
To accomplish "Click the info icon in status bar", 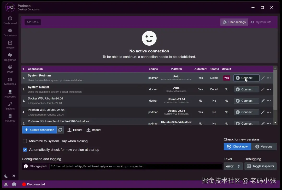I will tap(14, 184).
